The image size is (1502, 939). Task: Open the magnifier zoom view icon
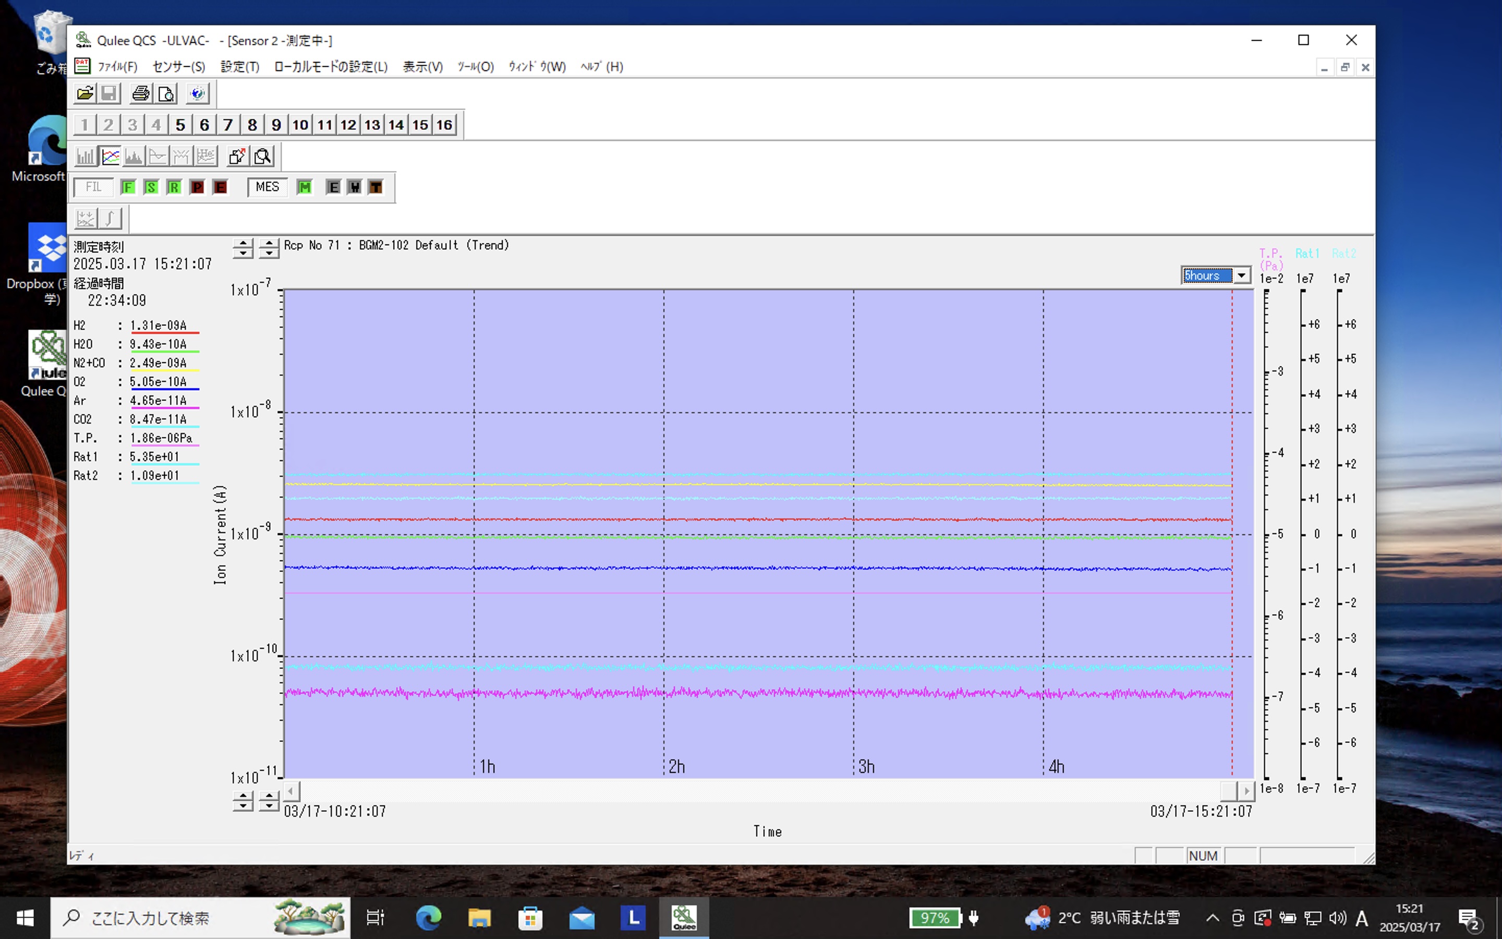tap(262, 156)
